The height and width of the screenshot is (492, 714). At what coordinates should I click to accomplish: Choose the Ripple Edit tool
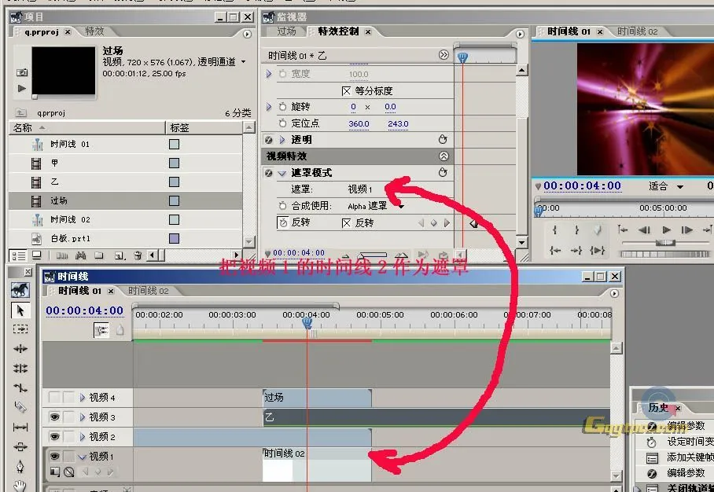pos(20,349)
